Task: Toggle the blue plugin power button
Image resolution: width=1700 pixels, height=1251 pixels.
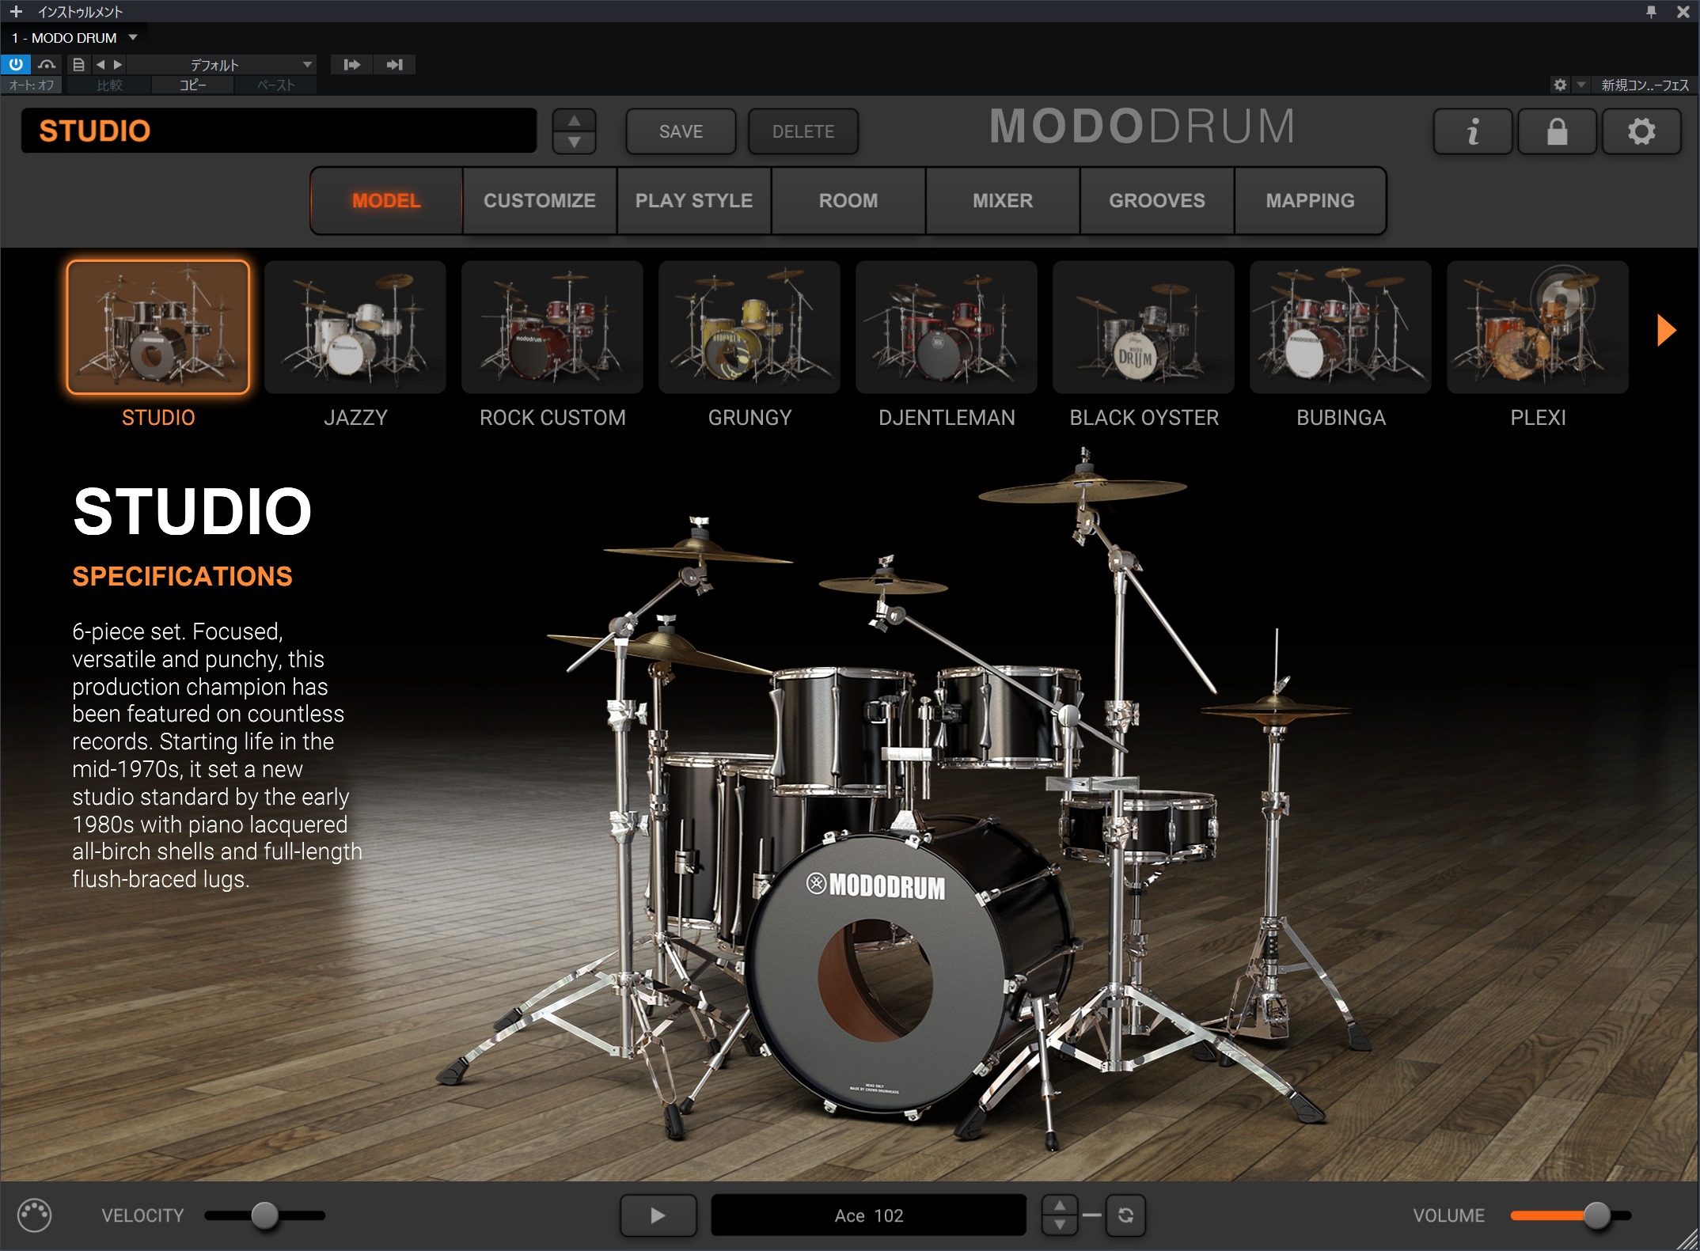Action: pyautogui.click(x=16, y=64)
